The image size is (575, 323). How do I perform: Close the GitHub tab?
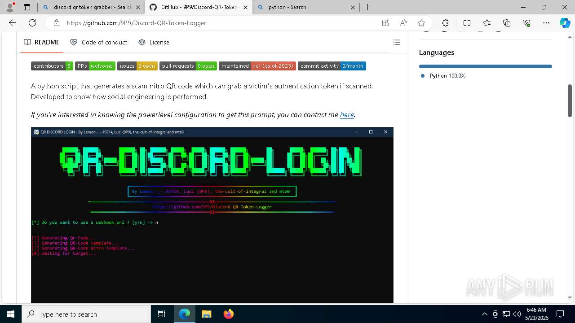tap(245, 7)
